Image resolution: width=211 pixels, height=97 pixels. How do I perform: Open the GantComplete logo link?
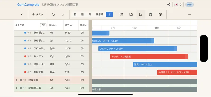28,5
